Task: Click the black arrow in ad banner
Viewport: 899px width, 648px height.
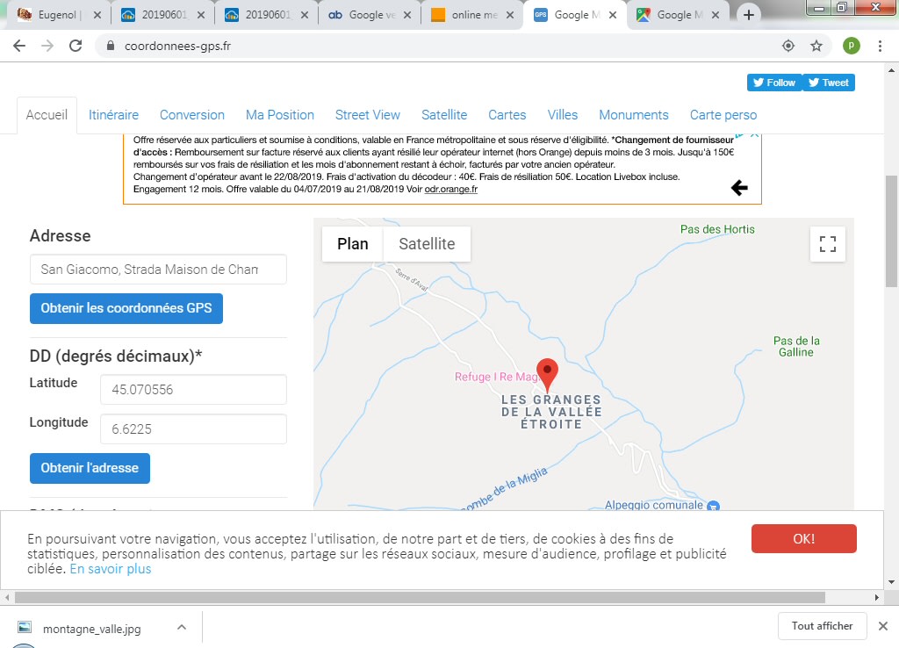Action: pyautogui.click(x=739, y=187)
